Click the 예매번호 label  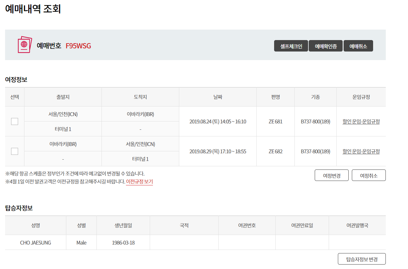[49, 46]
